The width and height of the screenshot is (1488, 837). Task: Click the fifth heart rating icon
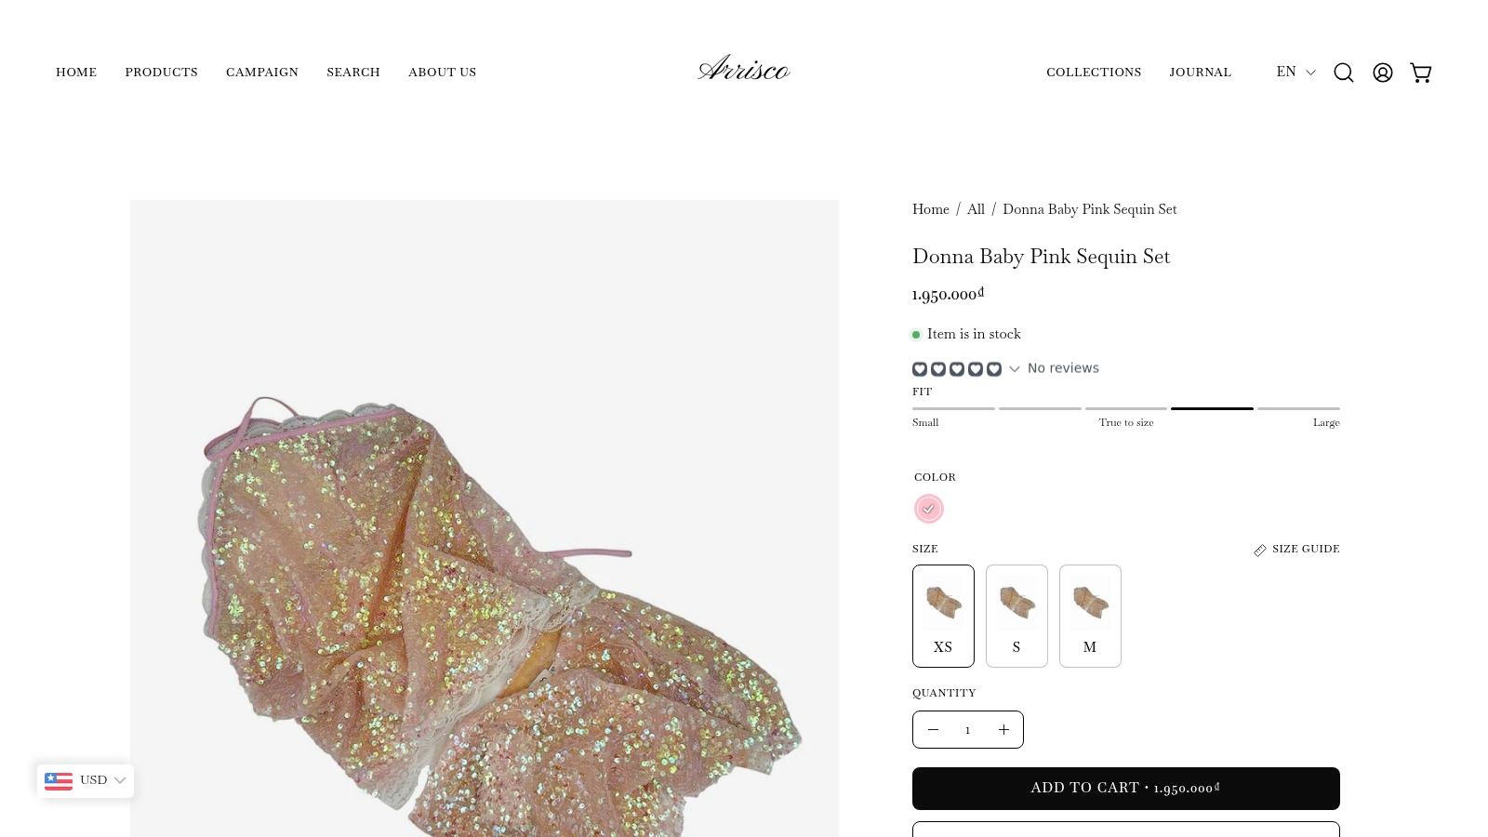click(x=993, y=368)
